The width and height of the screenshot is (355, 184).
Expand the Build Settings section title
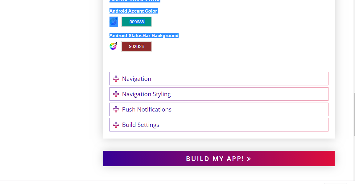[x=141, y=125]
